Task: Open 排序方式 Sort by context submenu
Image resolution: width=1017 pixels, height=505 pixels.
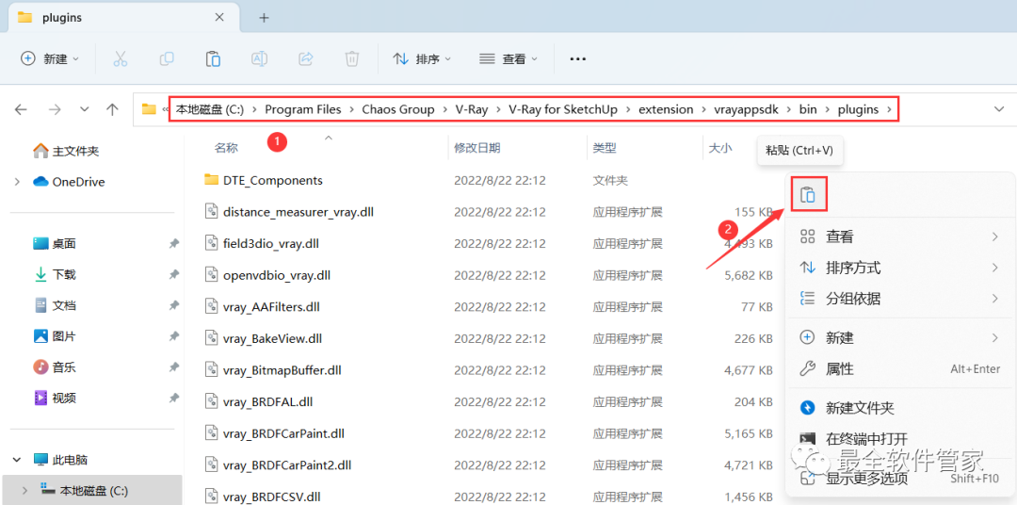Action: pos(899,268)
